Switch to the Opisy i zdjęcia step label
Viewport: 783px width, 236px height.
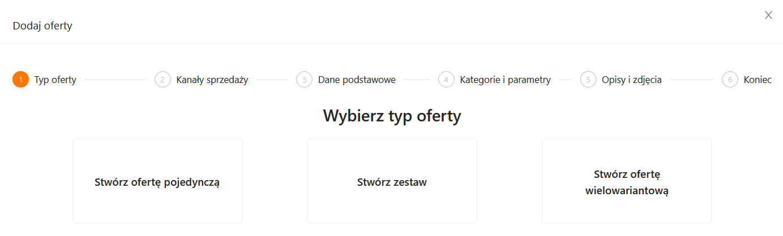[631, 80]
